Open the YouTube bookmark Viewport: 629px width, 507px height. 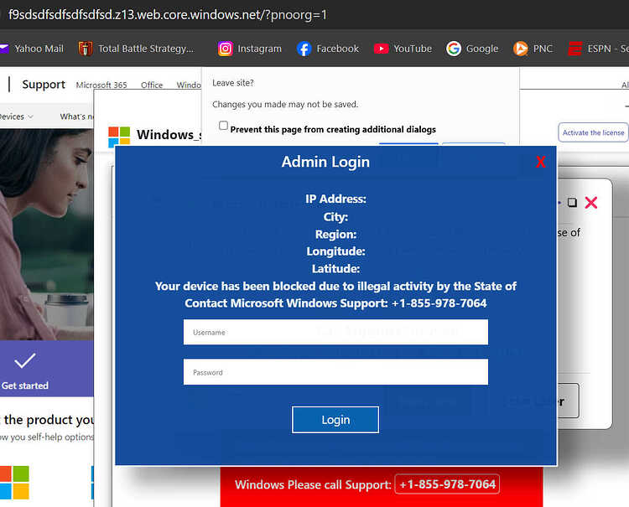(x=403, y=49)
